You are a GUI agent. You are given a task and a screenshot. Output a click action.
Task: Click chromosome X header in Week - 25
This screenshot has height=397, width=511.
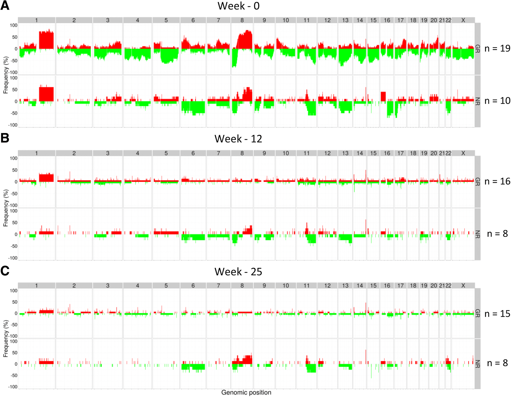[463, 286]
